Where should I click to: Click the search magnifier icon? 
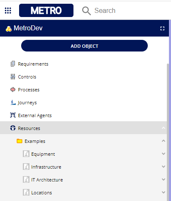86,11
